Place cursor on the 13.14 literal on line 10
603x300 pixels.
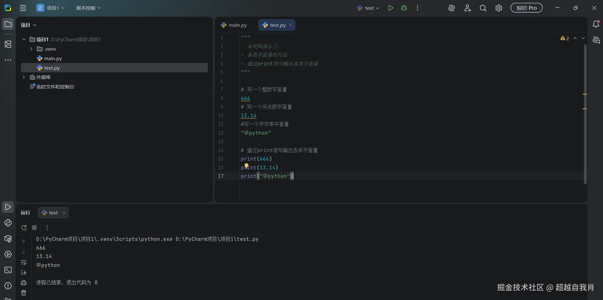point(249,116)
